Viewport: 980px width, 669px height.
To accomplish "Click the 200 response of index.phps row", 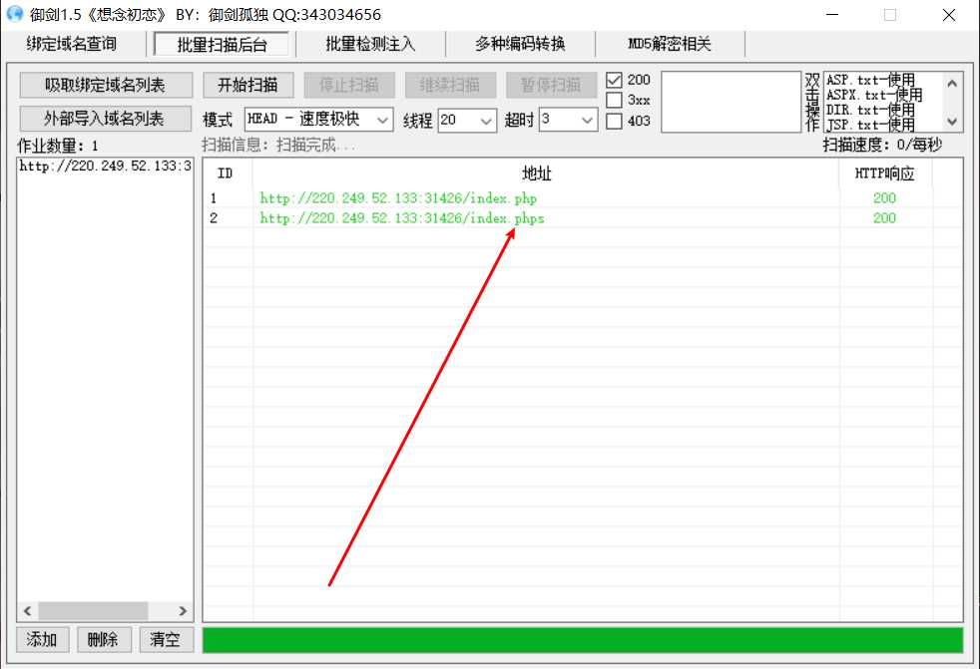I will [884, 218].
